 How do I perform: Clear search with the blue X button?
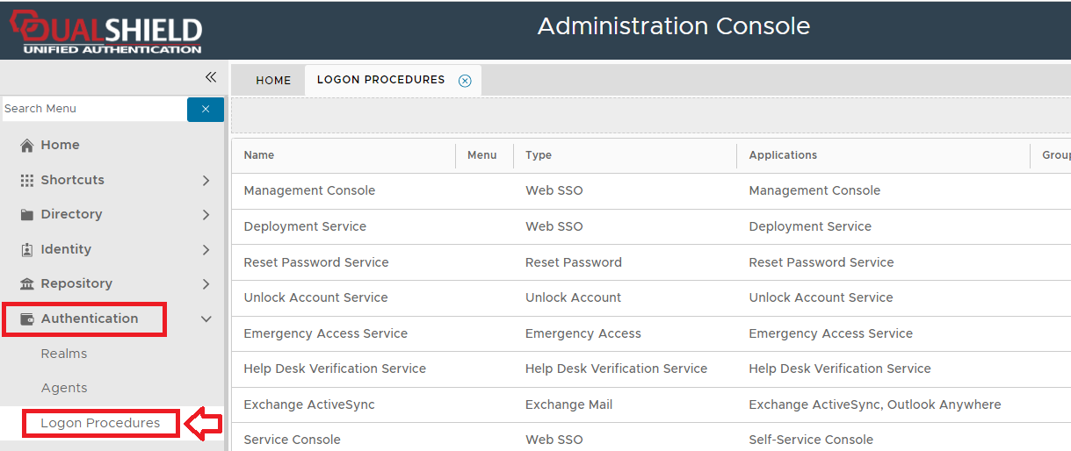tap(206, 110)
